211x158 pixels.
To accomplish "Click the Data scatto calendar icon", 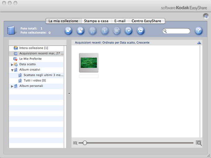I will 16,64.
